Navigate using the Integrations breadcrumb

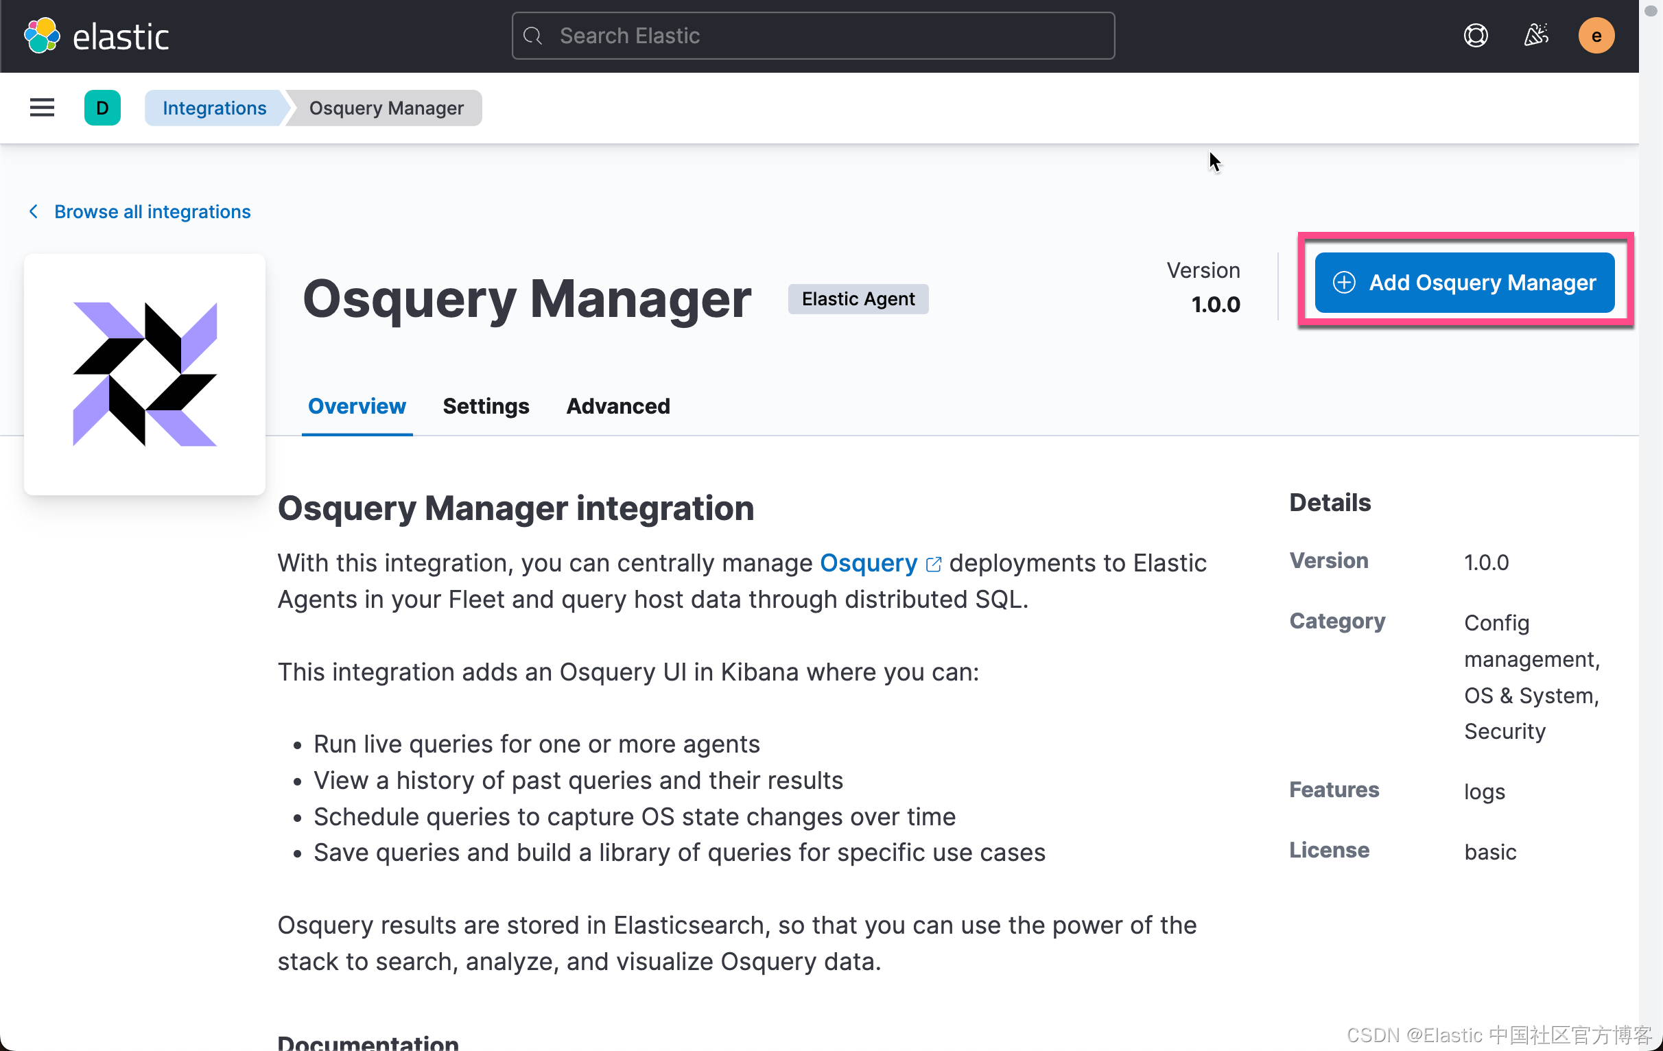tap(214, 108)
